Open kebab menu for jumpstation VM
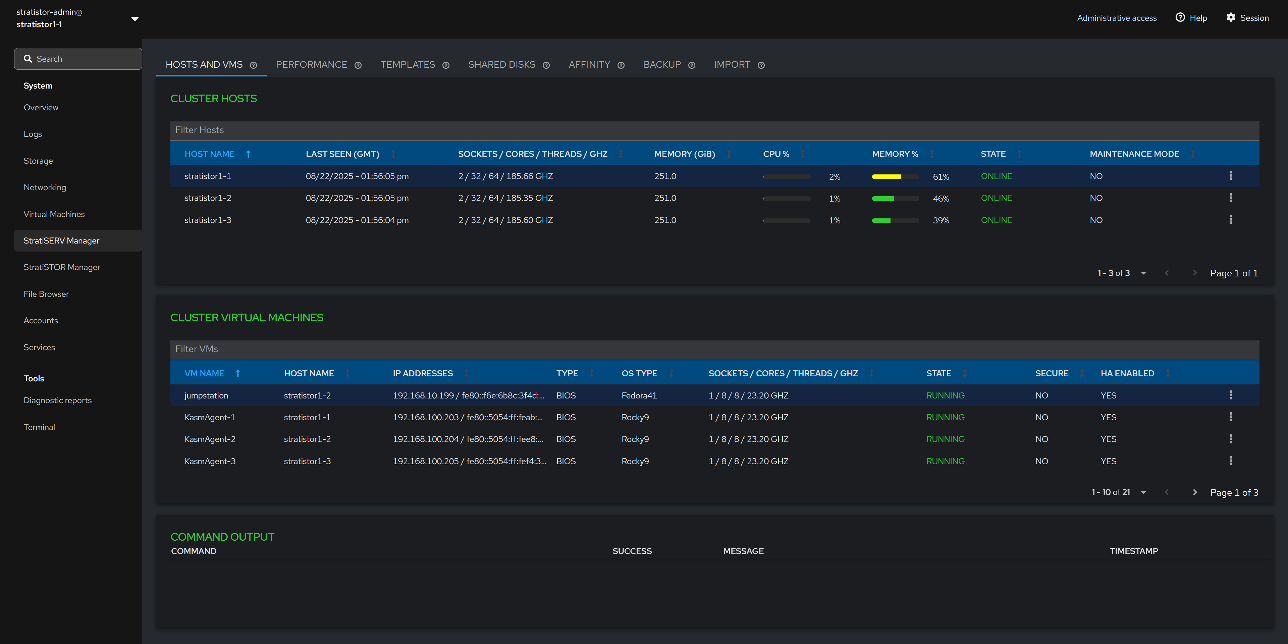The height and width of the screenshot is (644, 1288). coord(1231,395)
